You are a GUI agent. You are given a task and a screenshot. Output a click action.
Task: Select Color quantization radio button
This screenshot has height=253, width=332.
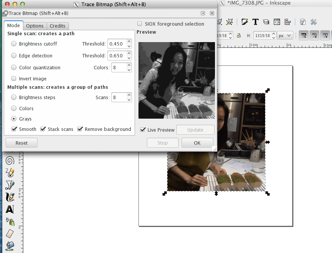(x=14, y=67)
